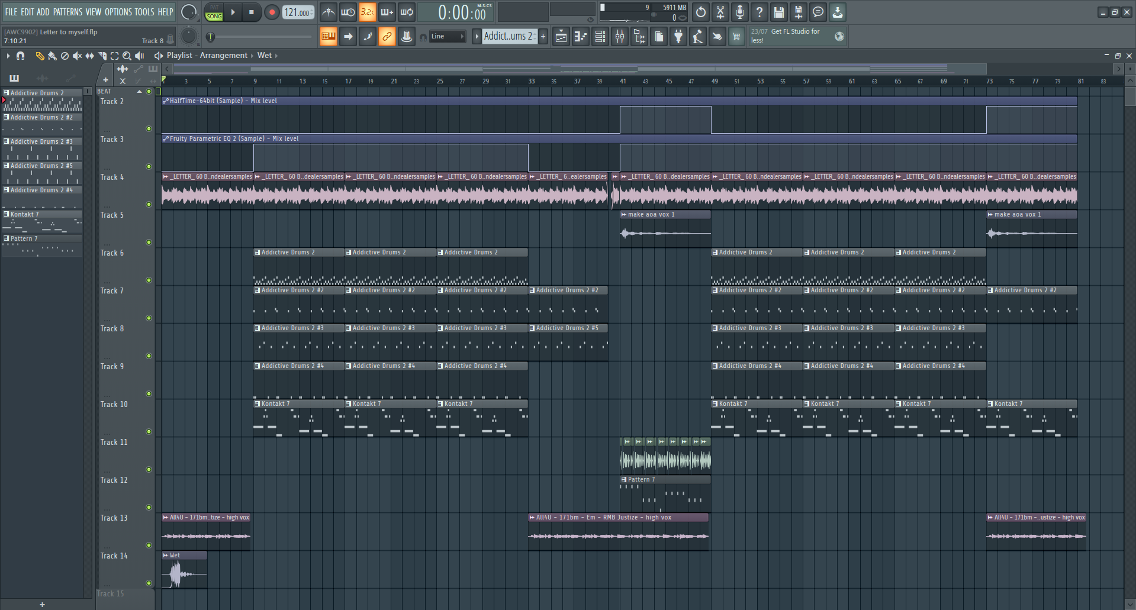Open the shop cart icon
The width and height of the screenshot is (1136, 610).
(x=736, y=37)
